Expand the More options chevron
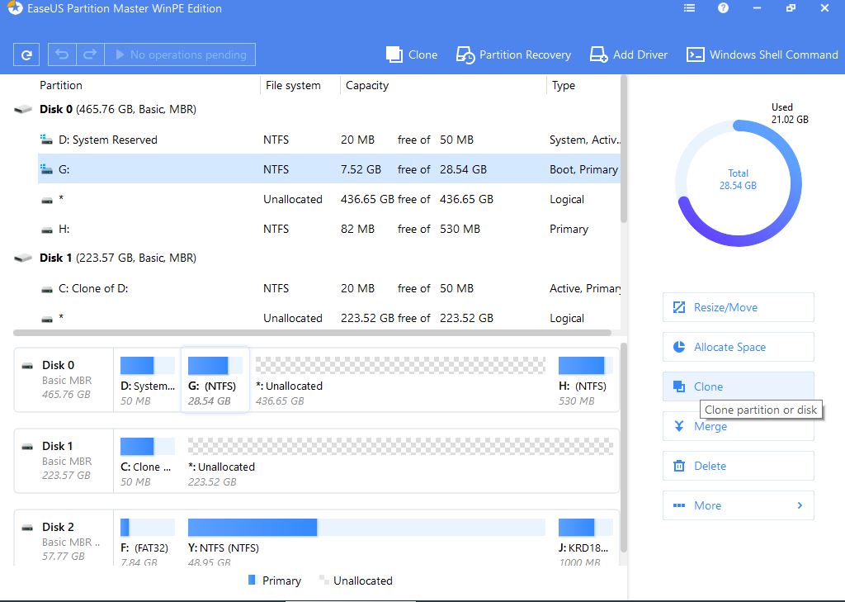Image resolution: width=845 pixels, height=602 pixels. pos(799,505)
